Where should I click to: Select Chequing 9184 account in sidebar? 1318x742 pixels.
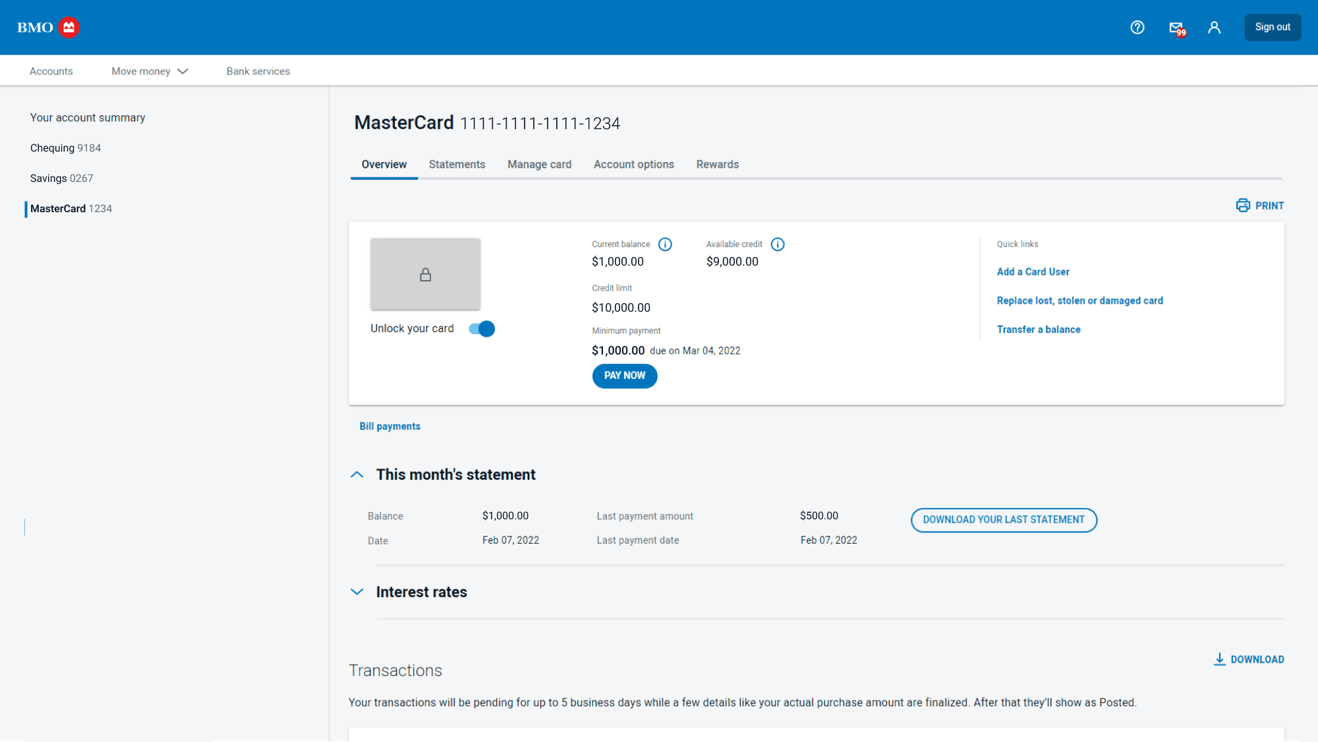(65, 148)
